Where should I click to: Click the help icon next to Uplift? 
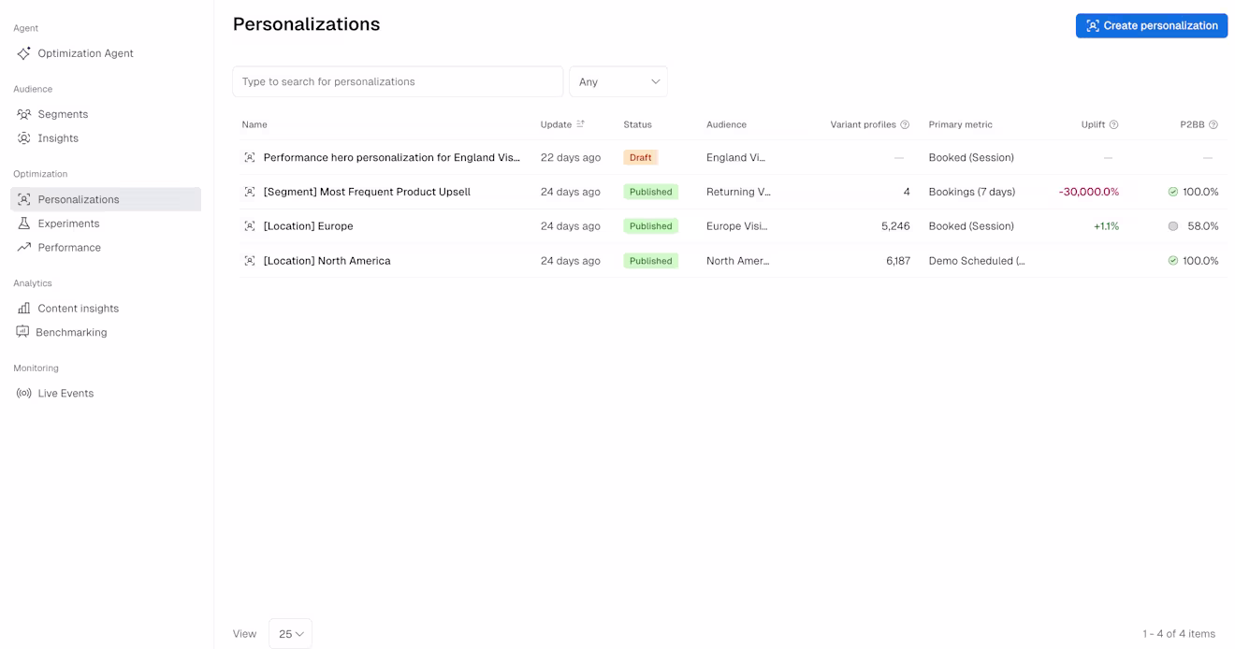coord(1113,124)
